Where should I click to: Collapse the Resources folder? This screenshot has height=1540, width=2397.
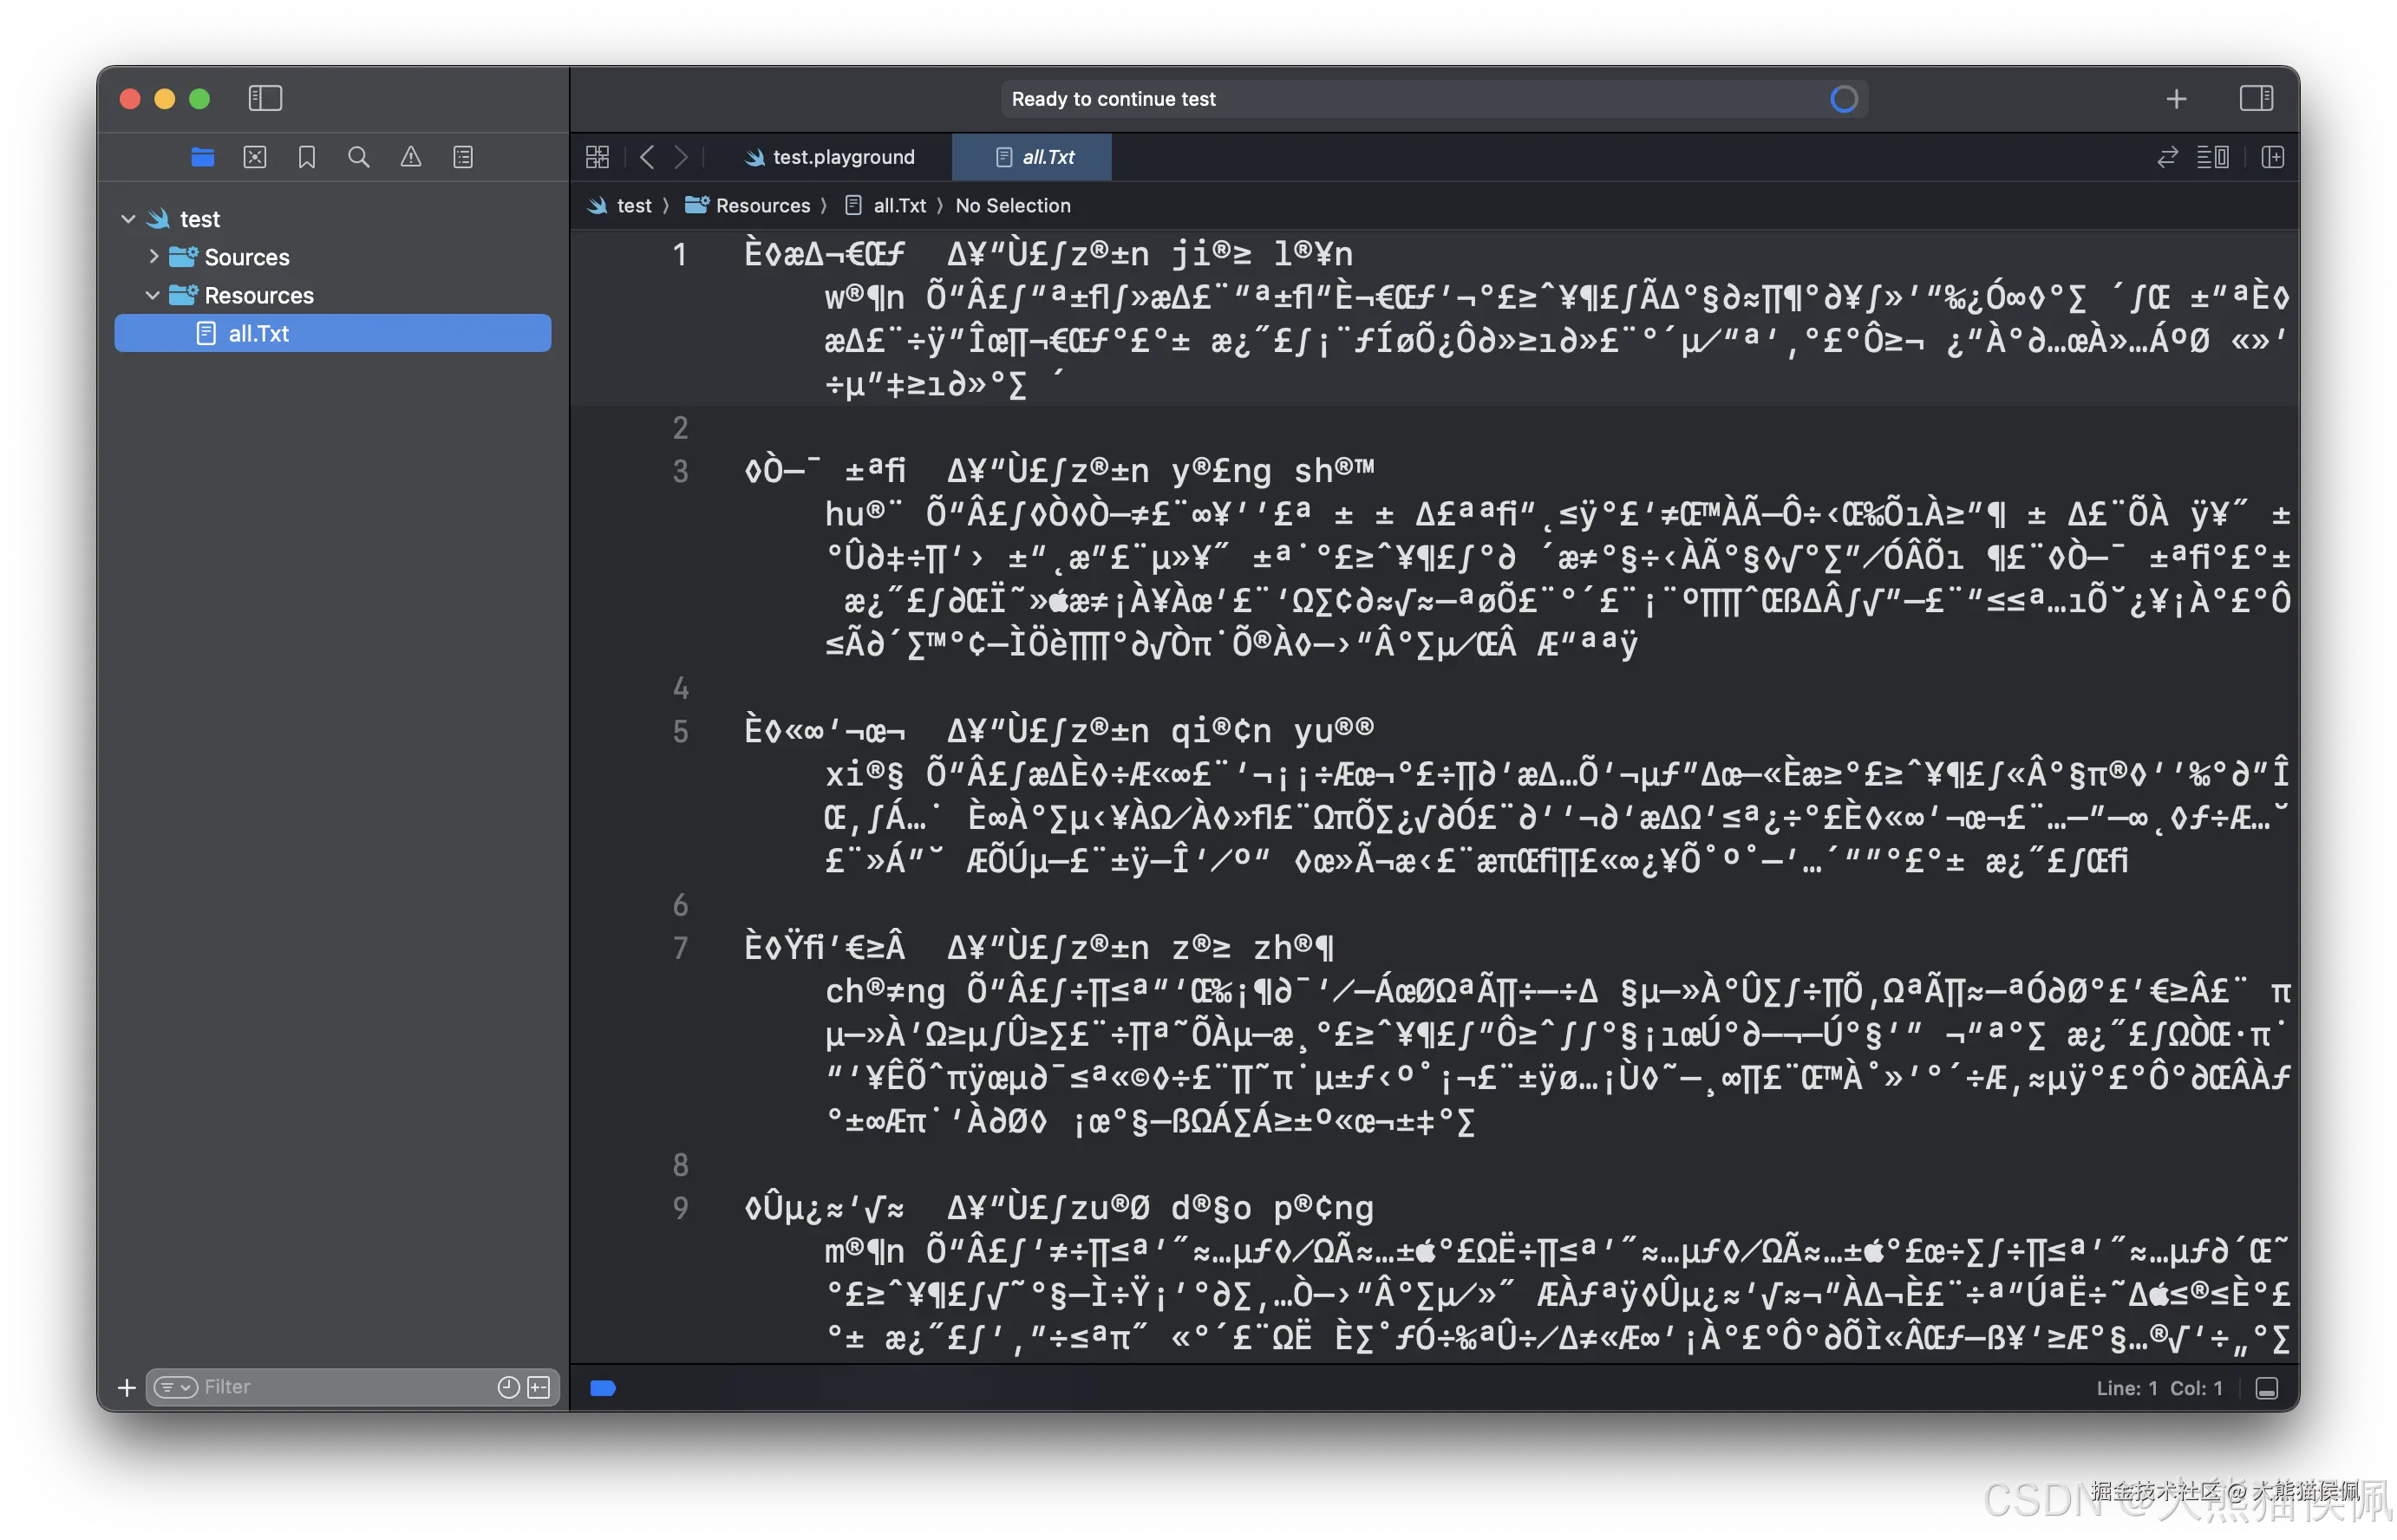153,295
